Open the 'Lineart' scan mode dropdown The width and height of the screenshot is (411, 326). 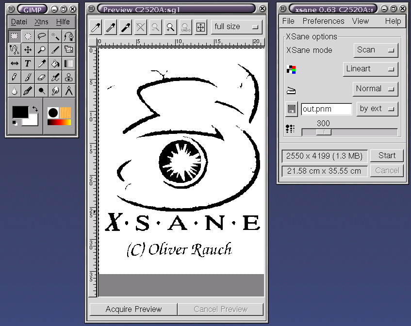tap(370, 69)
